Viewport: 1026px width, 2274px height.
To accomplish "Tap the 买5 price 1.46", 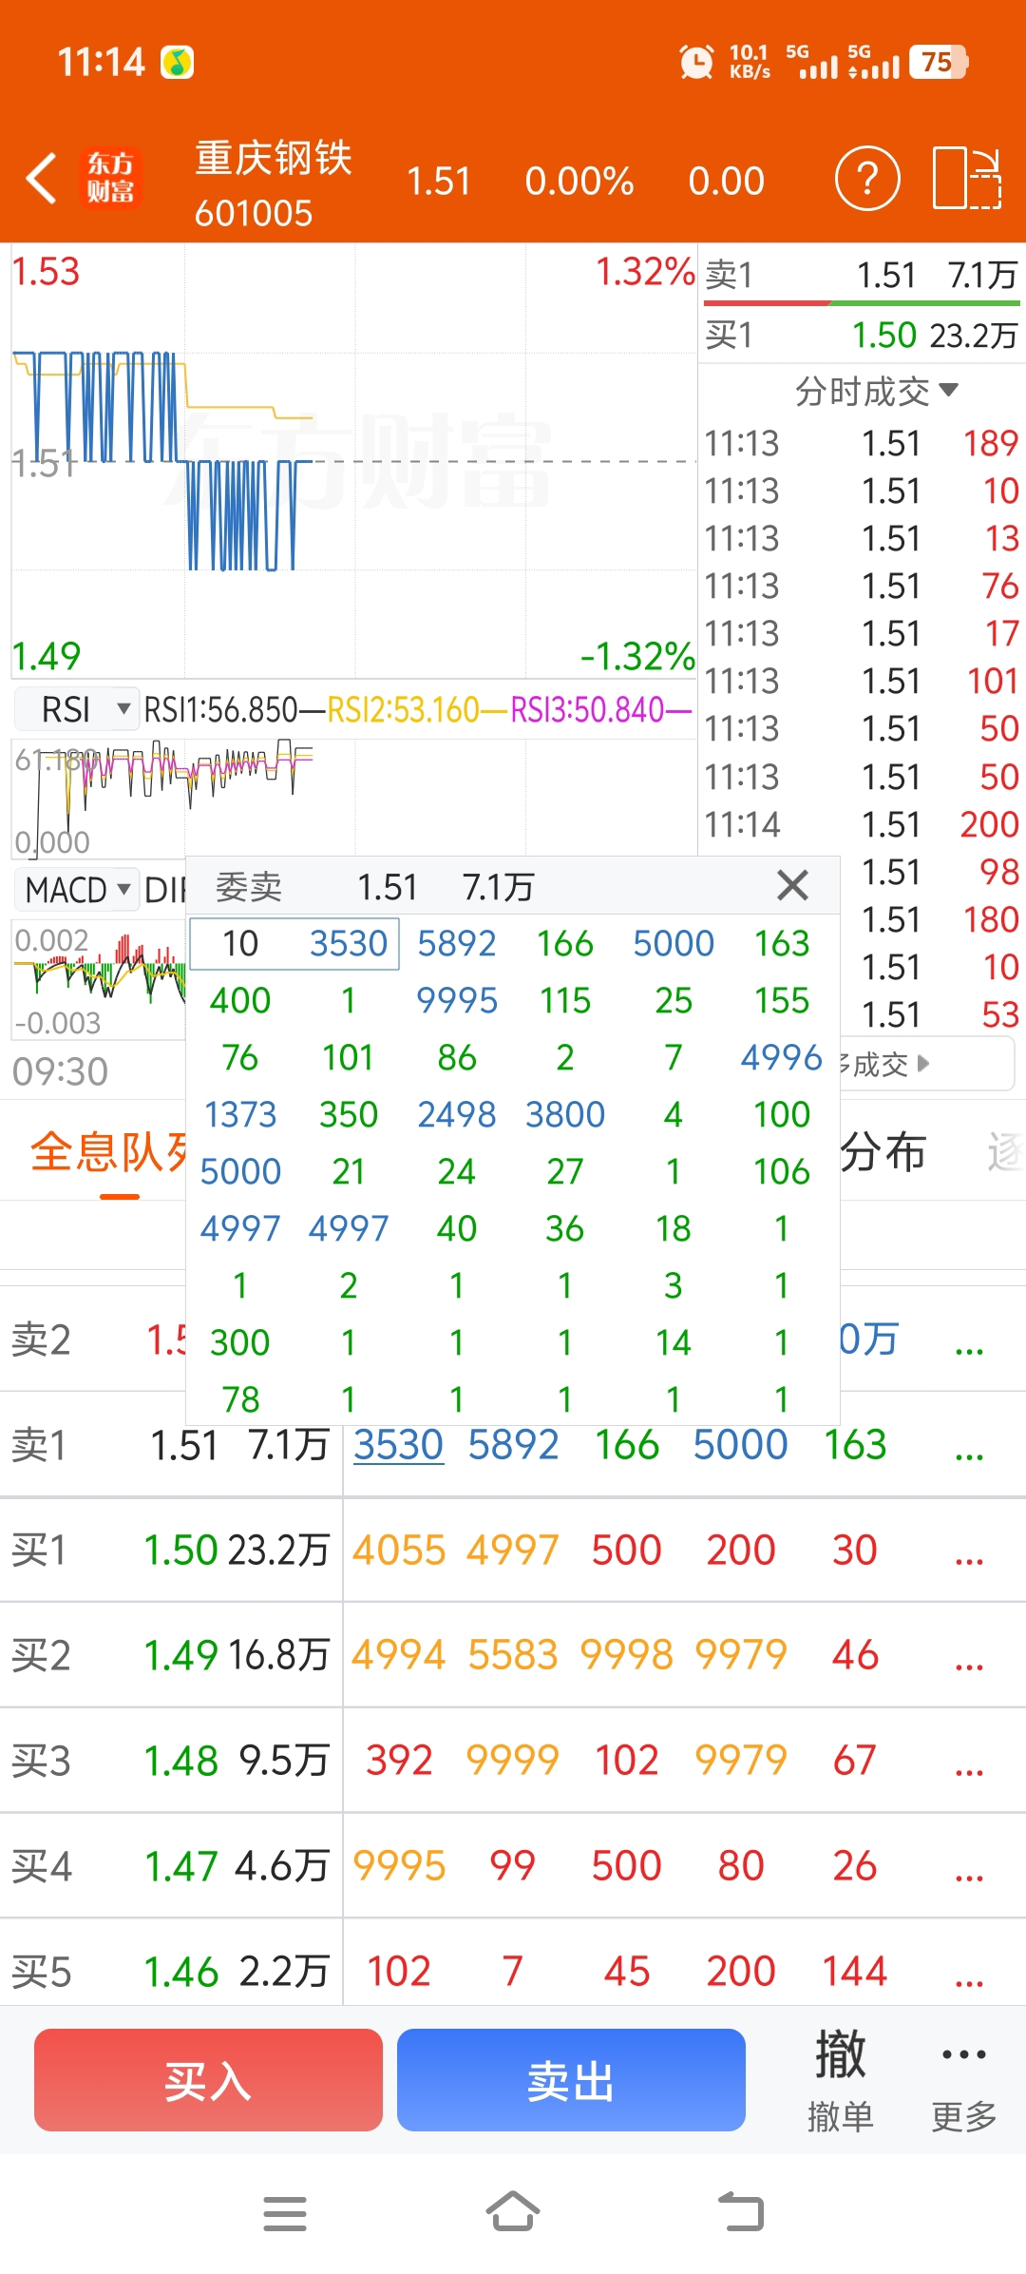I will point(181,1973).
